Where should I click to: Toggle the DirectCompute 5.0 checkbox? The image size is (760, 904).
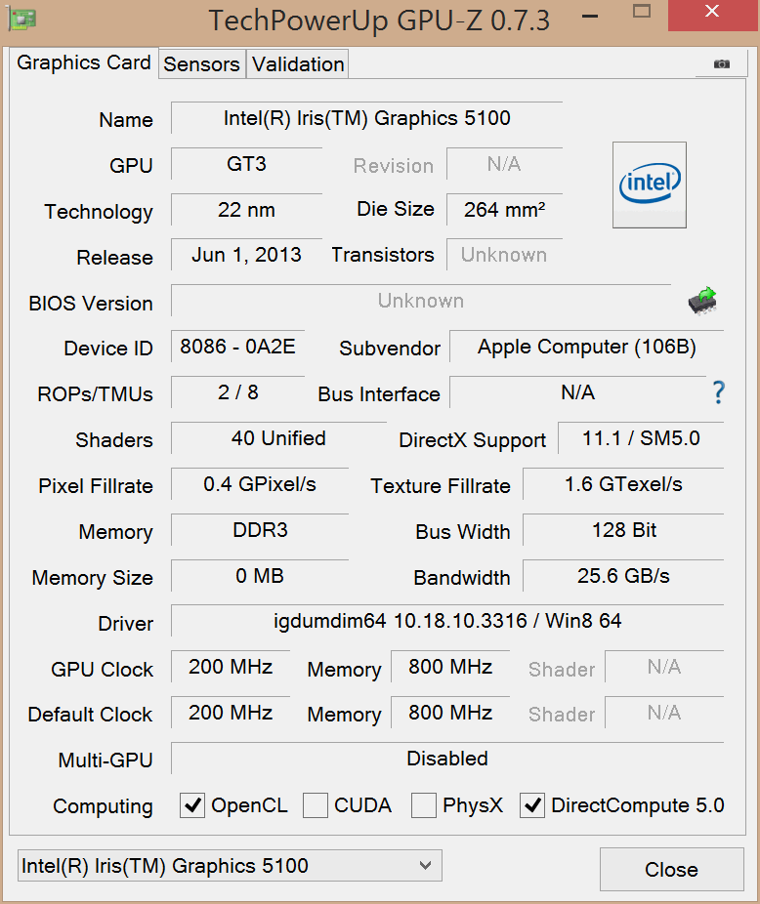tap(532, 805)
